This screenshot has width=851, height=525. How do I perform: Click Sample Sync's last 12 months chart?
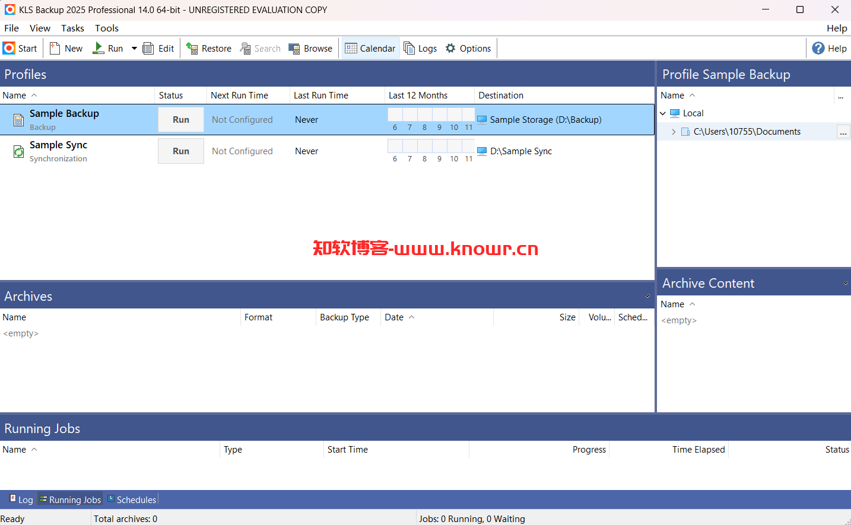coord(431,151)
